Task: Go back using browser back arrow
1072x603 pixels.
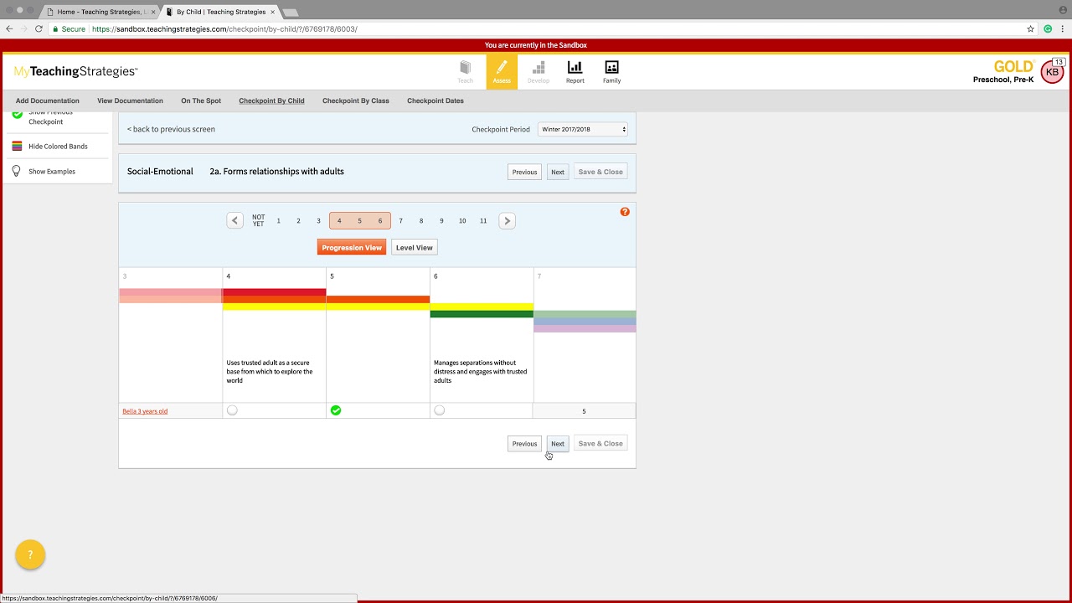Action: (x=9, y=28)
